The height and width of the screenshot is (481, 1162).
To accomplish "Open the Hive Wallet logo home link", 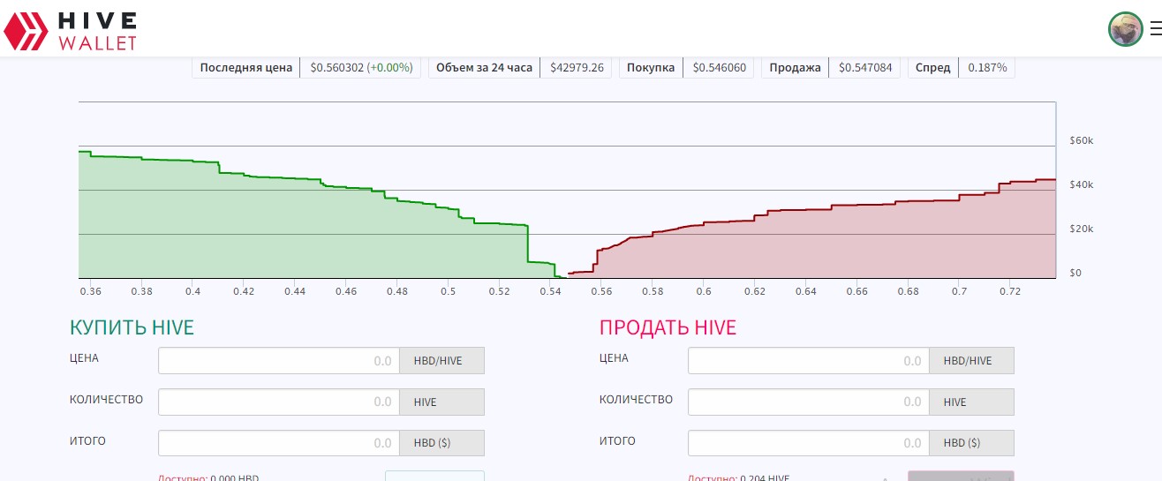I will [x=70, y=30].
